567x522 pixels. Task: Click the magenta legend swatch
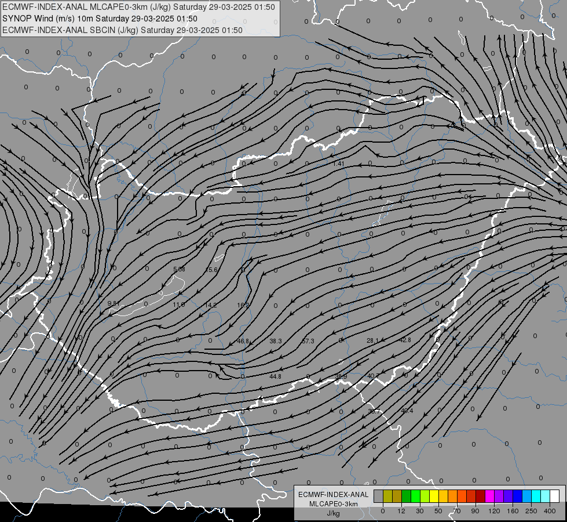pos(489,496)
